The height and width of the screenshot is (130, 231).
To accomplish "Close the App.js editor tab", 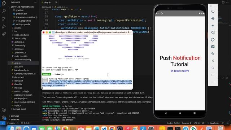I will click(x=56, y=3).
